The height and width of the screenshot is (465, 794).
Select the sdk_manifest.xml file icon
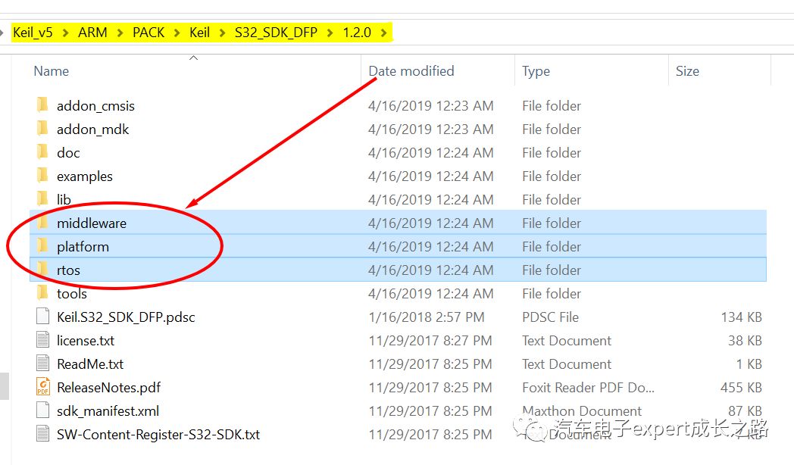pos(42,410)
